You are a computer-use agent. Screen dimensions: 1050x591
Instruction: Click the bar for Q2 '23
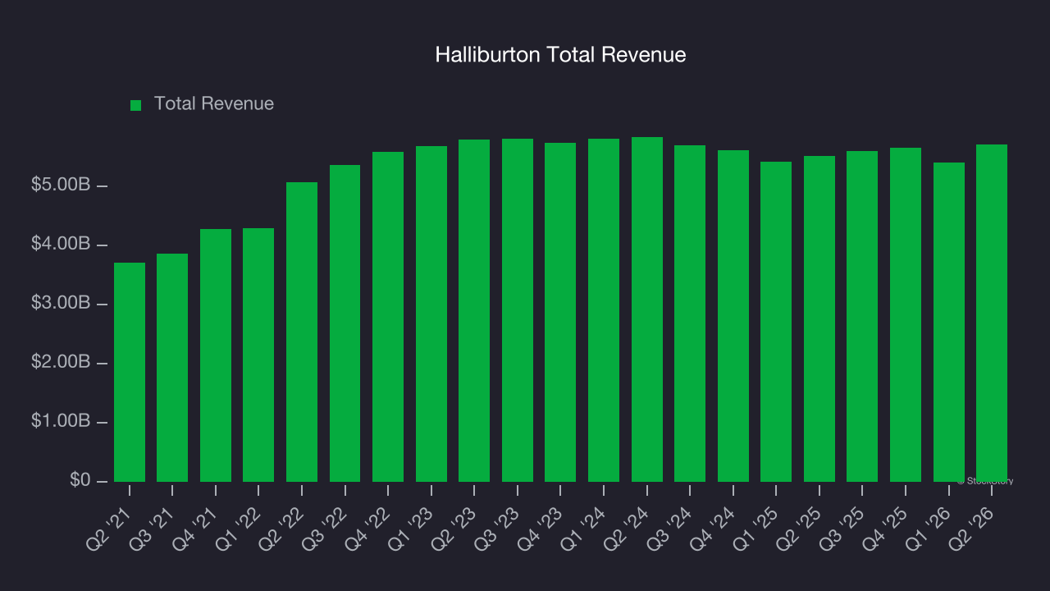pos(474,310)
